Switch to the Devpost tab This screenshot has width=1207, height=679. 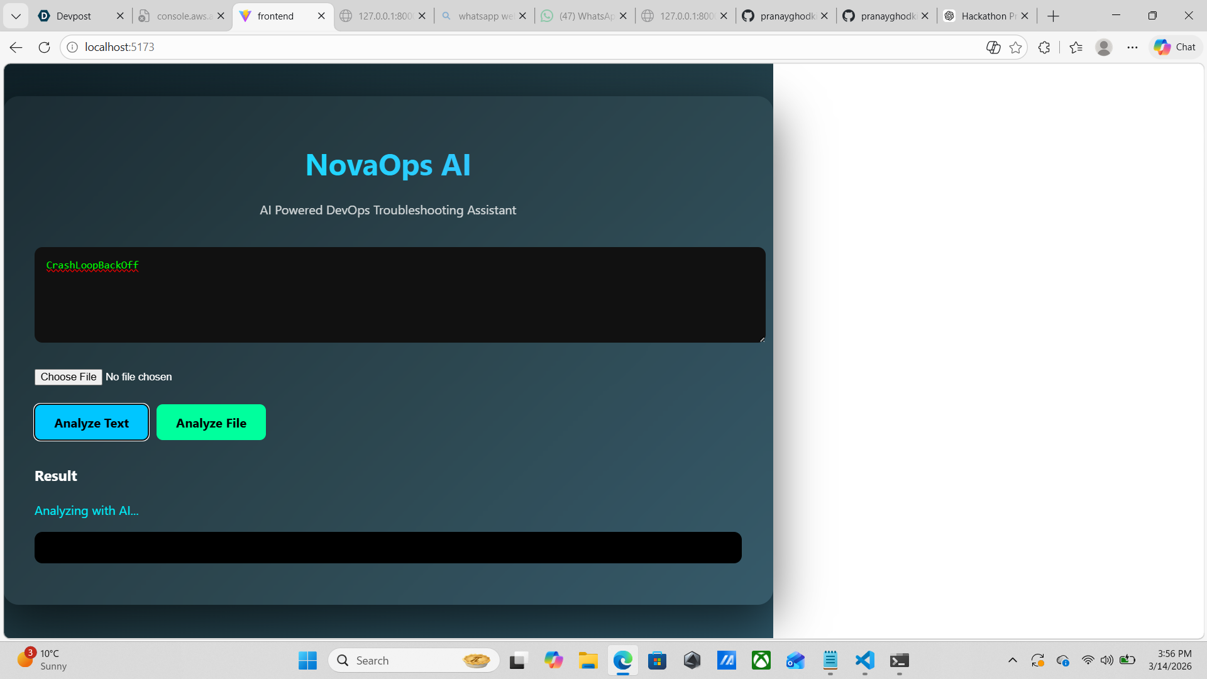tap(74, 16)
